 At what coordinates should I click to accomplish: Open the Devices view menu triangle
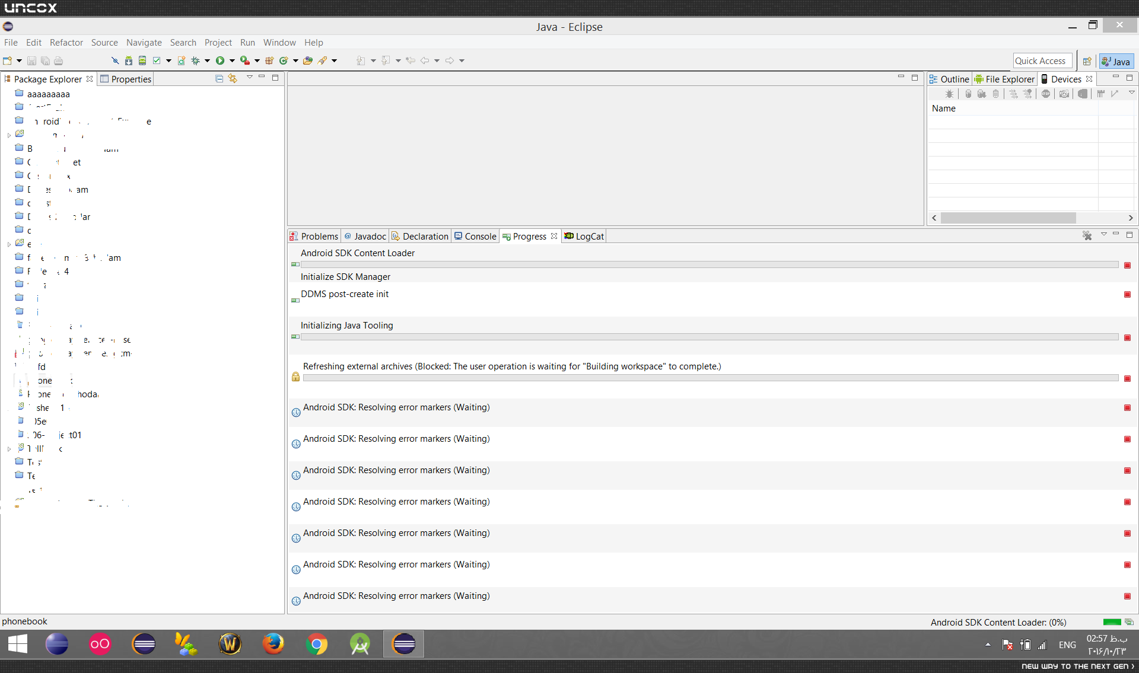coord(1131,93)
